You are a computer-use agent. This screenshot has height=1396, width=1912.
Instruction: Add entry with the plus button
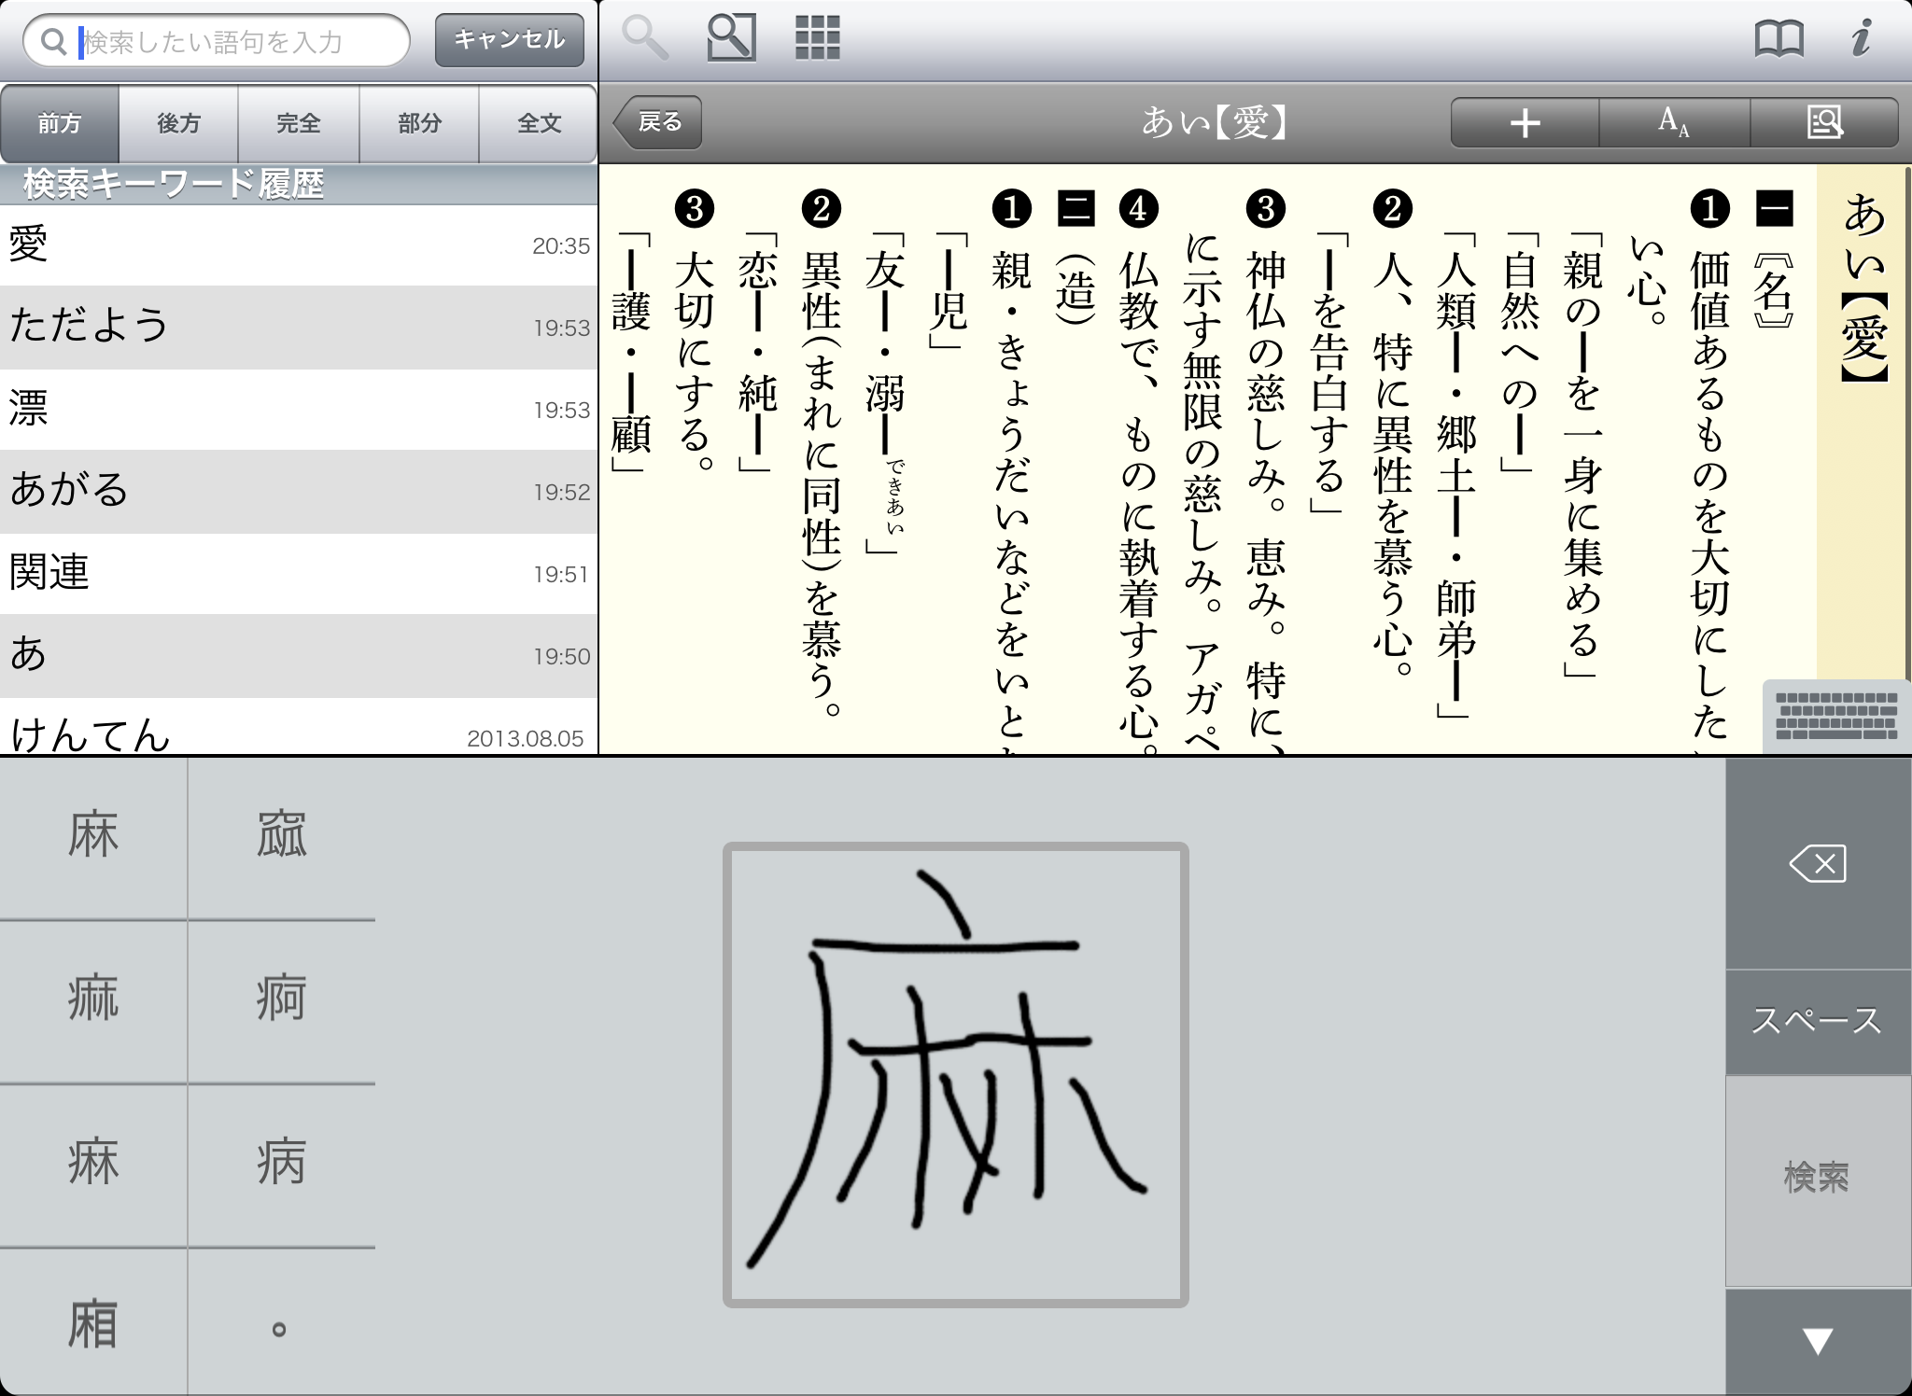(x=1525, y=122)
